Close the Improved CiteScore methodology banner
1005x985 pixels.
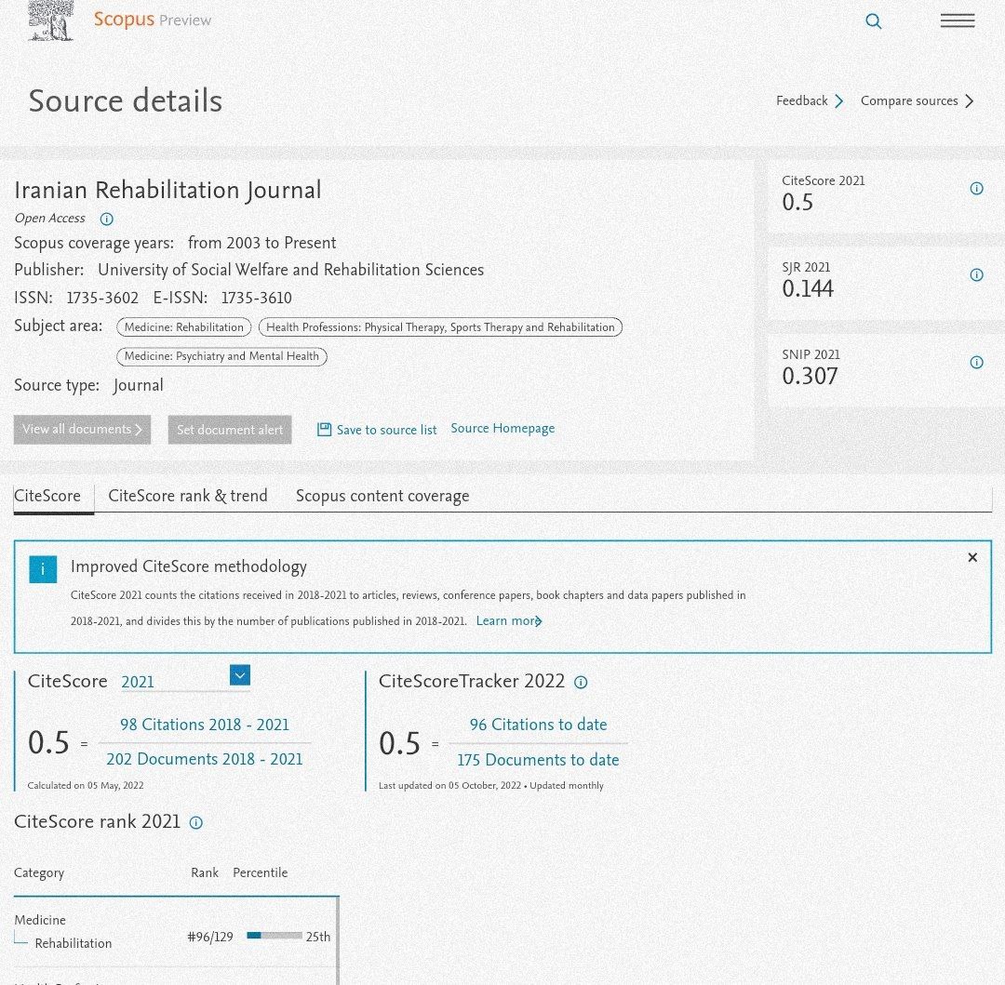tap(972, 557)
